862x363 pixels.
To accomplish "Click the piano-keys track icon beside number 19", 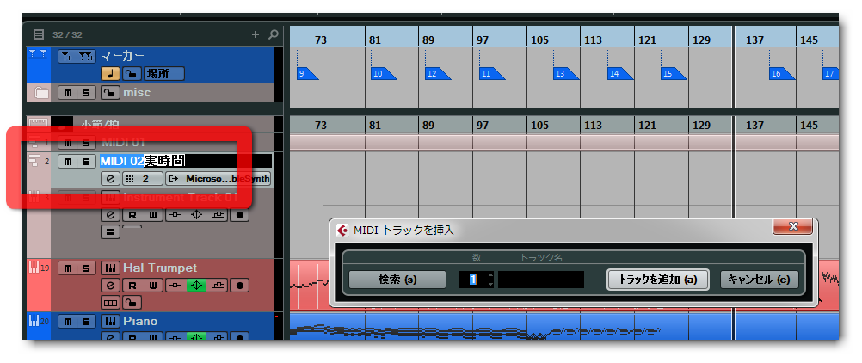I will point(34,268).
